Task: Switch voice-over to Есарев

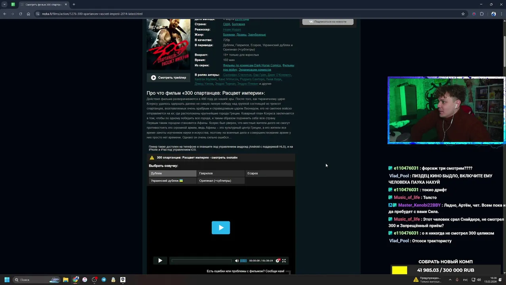Action: pyautogui.click(x=269, y=173)
